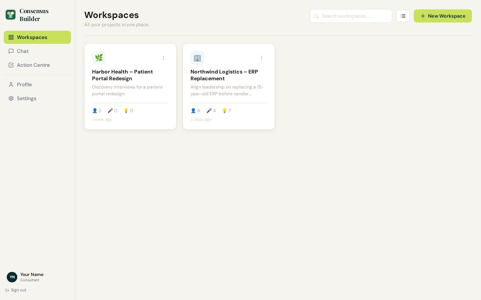Click the Sign out link
Screen dimensions: 481x300
tap(16, 290)
